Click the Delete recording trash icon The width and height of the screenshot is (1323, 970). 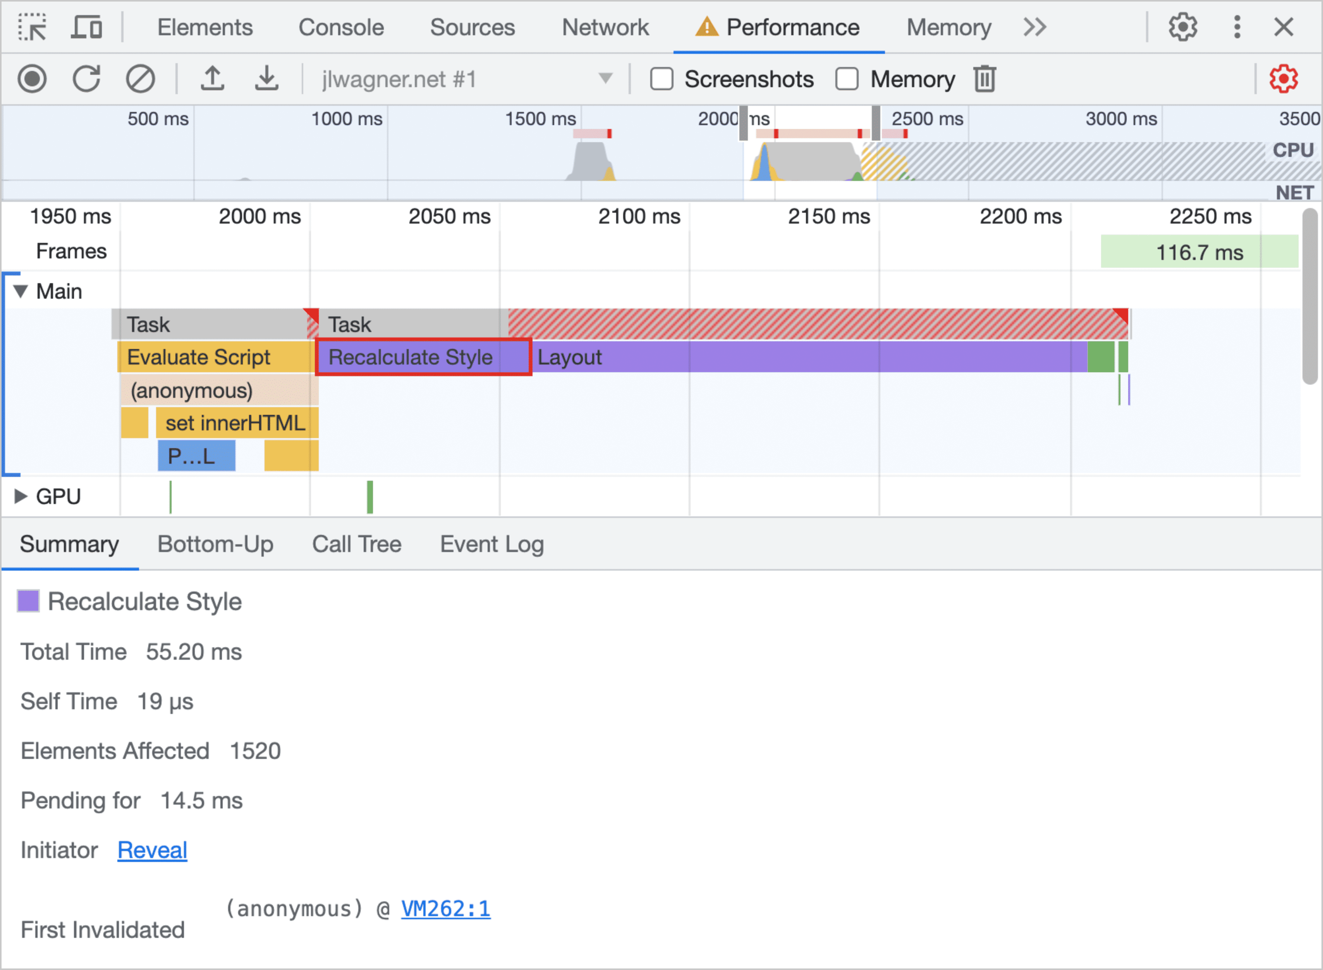point(982,79)
